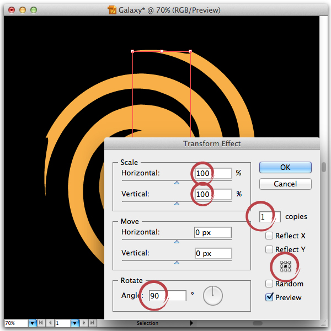Click the Rotate Angle field
Image resolution: width=331 pixels, height=331 pixels.
(167, 296)
